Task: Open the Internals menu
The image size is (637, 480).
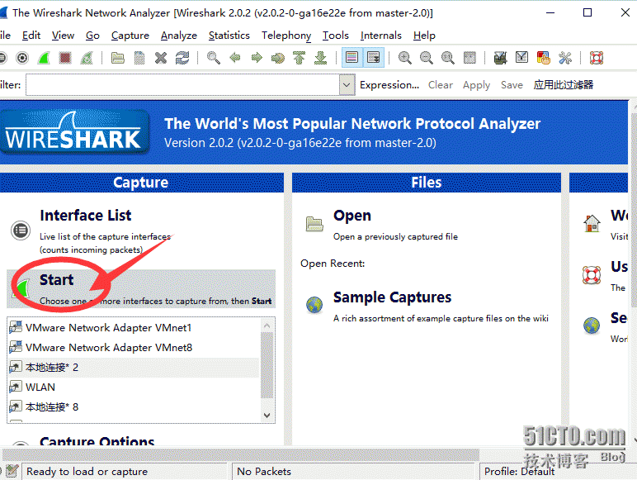Action: 380,36
